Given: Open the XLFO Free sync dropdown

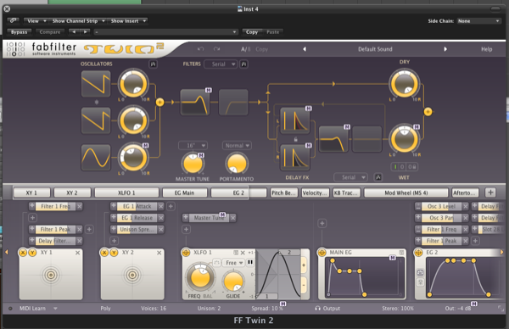Looking at the screenshot, I should 234,263.
